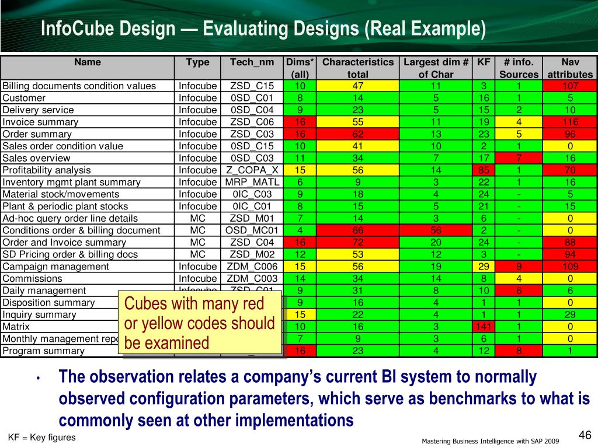598x448 pixels.
Task: Click red KF cell '141'
Action: (x=483, y=327)
